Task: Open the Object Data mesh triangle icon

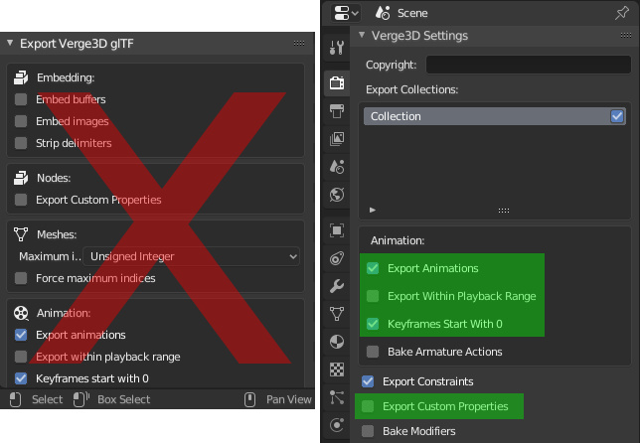Action: [x=337, y=314]
